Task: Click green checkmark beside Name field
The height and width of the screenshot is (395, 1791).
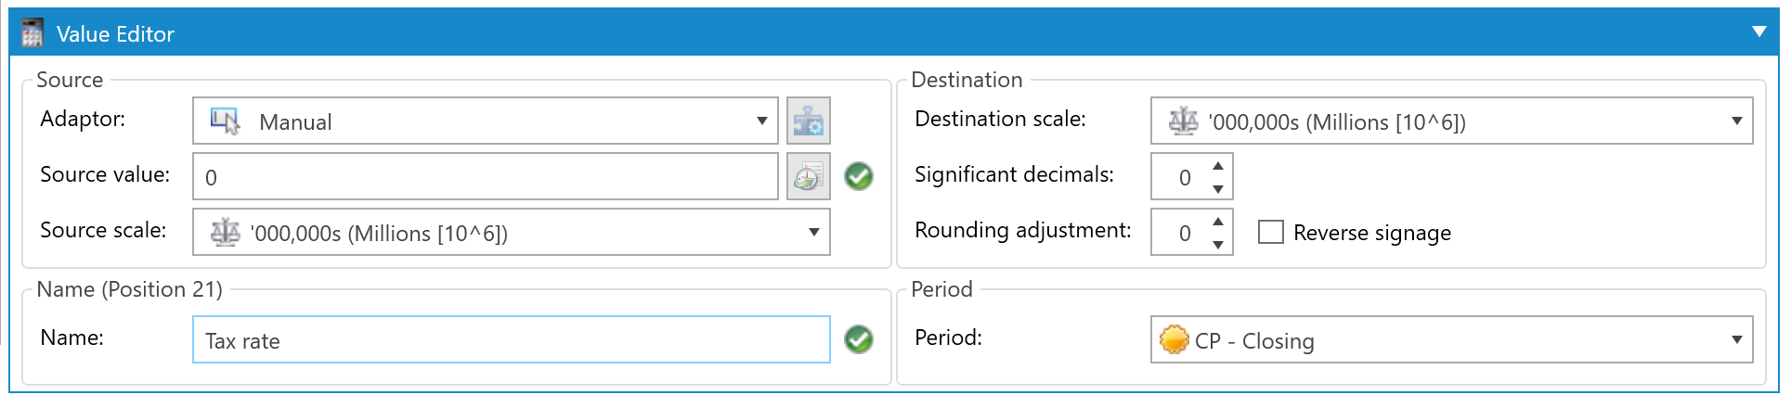Action: 859,339
